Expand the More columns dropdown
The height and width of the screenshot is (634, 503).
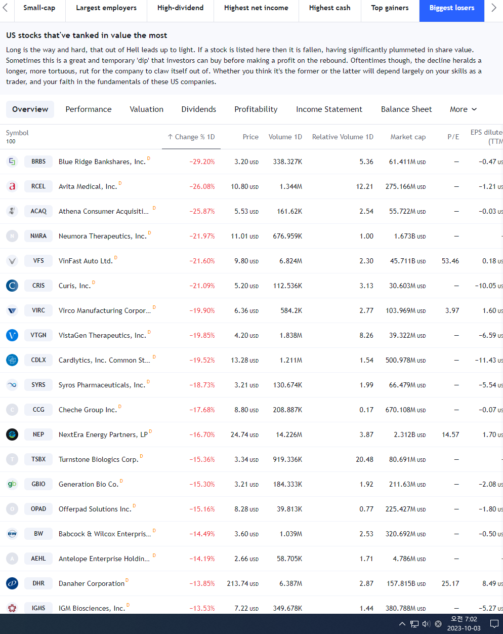click(x=463, y=109)
